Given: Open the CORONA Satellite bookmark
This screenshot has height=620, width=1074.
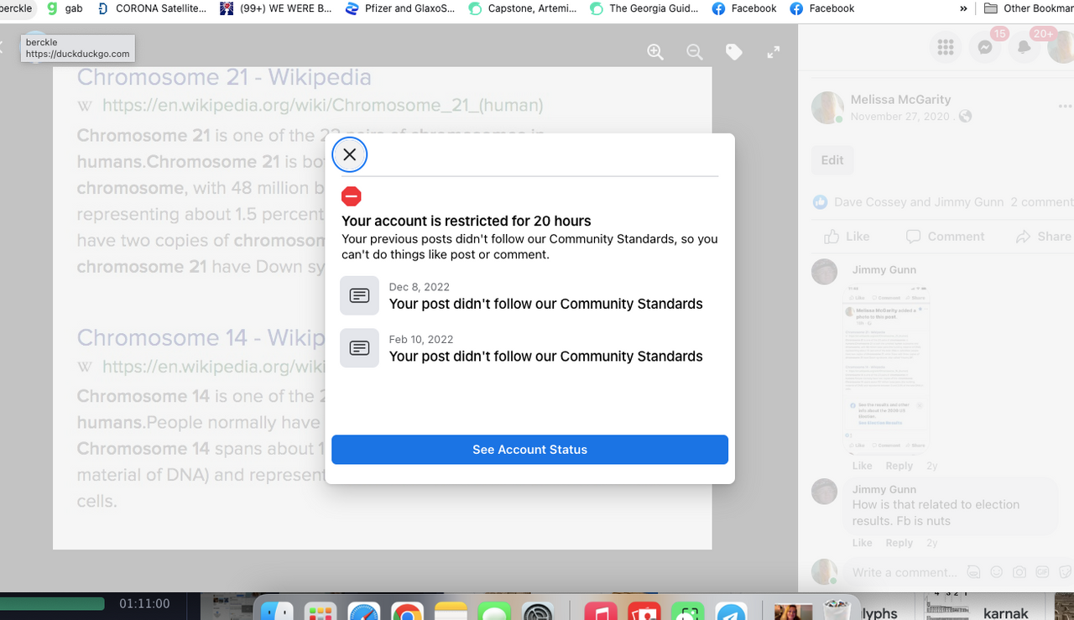Looking at the screenshot, I should [x=152, y=8].
